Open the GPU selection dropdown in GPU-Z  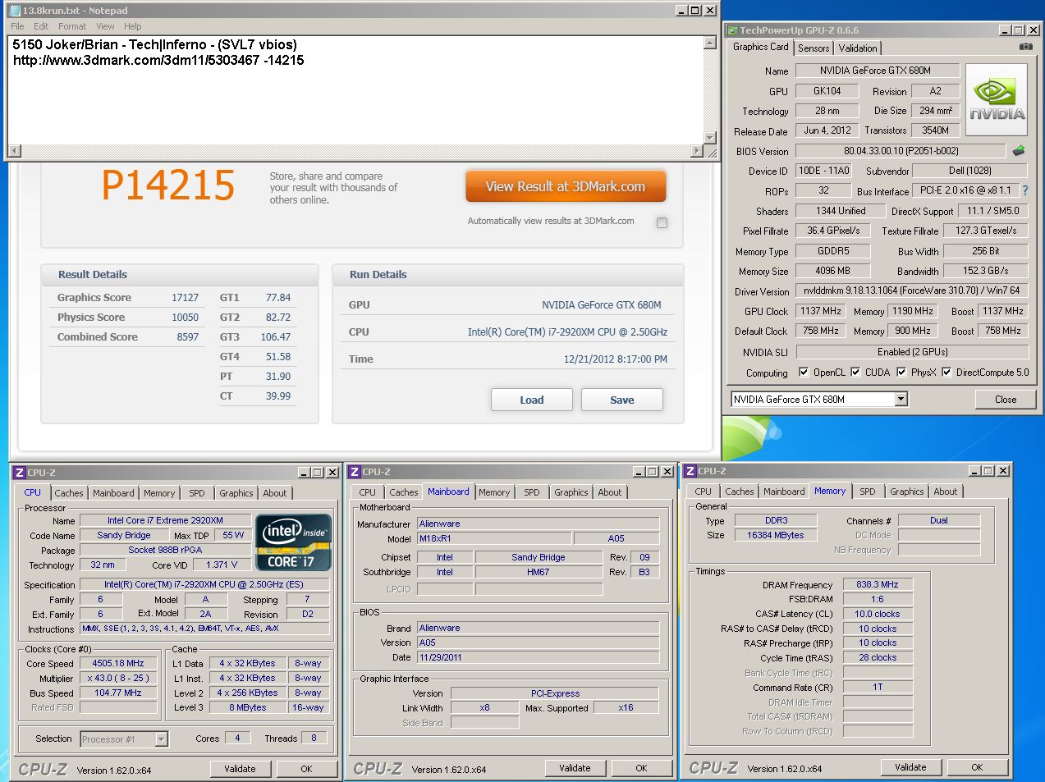pos(901,400)
